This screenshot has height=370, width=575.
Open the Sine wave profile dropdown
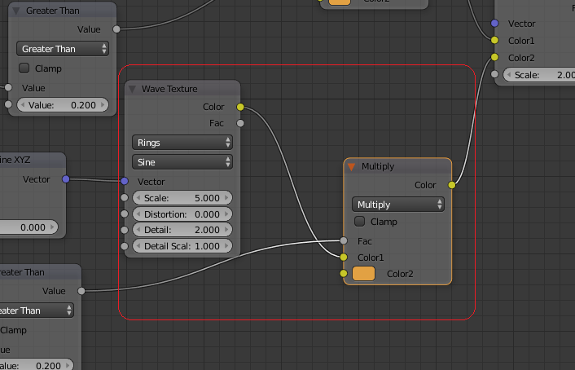[x=182, y=162]
